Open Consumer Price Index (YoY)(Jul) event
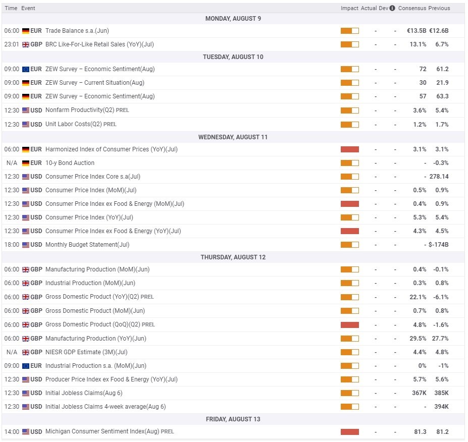This screenshot has width=468, height=442. (x=89, y=217)
